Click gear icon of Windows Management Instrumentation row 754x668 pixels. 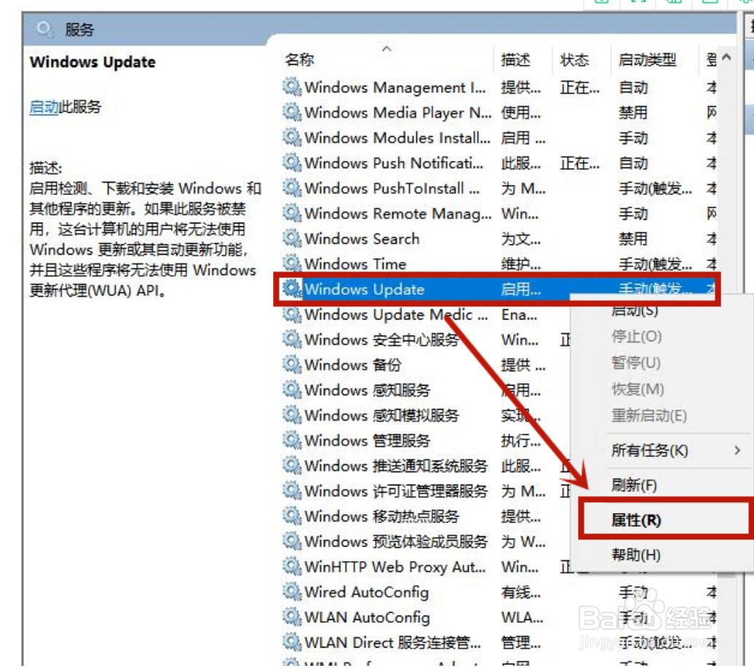tap(292, 87)
